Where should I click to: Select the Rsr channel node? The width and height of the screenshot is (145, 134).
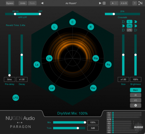coord(93,88)
